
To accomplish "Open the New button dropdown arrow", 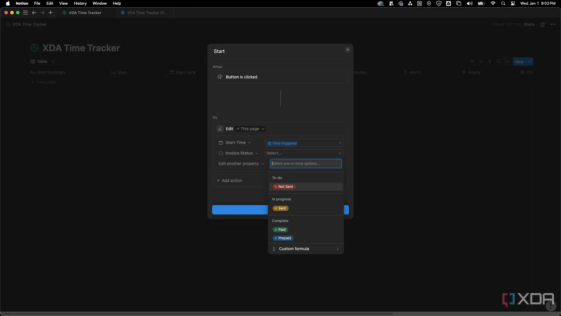I will (529, 62).
